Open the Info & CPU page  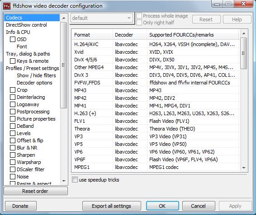[18, 32]
